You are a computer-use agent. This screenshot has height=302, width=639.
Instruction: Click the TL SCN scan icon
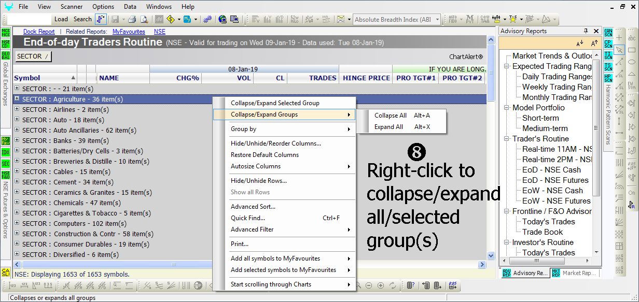[x=608, y=55]
